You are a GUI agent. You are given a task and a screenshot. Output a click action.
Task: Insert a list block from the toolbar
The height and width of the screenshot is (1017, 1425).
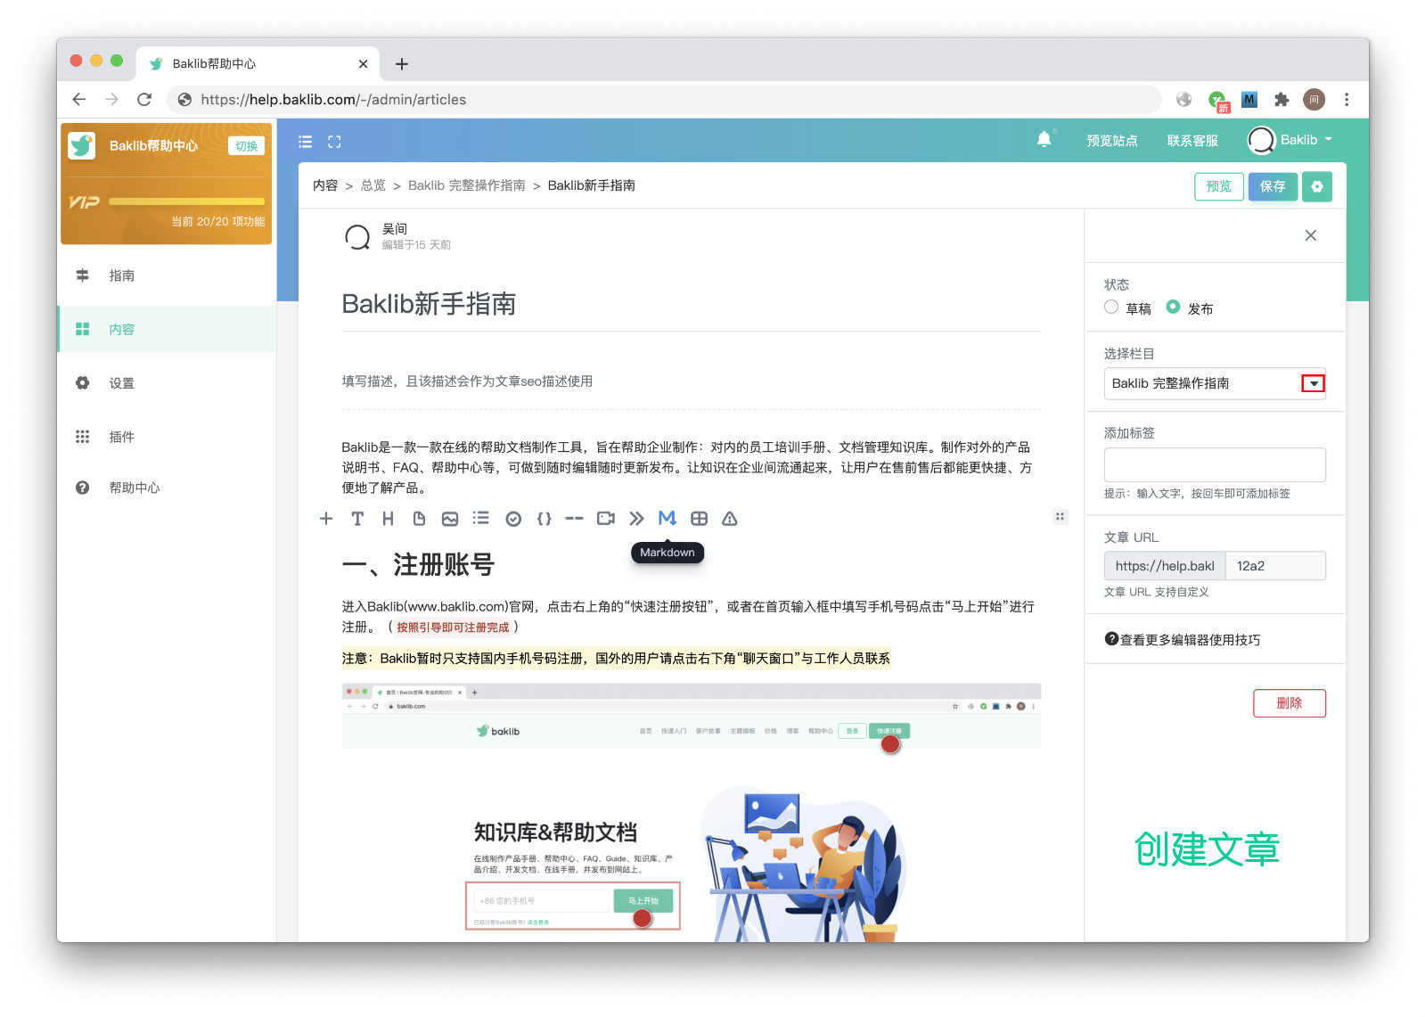(481, 518)
